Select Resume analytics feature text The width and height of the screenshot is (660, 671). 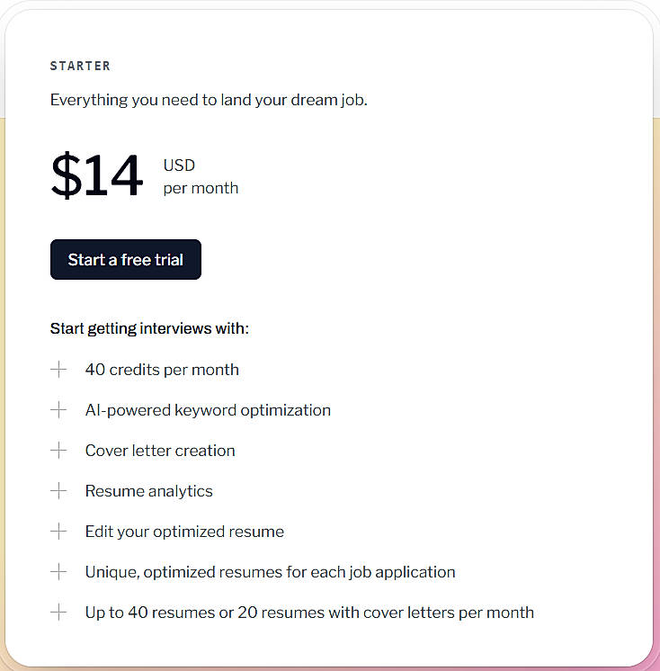click(148, 491)
